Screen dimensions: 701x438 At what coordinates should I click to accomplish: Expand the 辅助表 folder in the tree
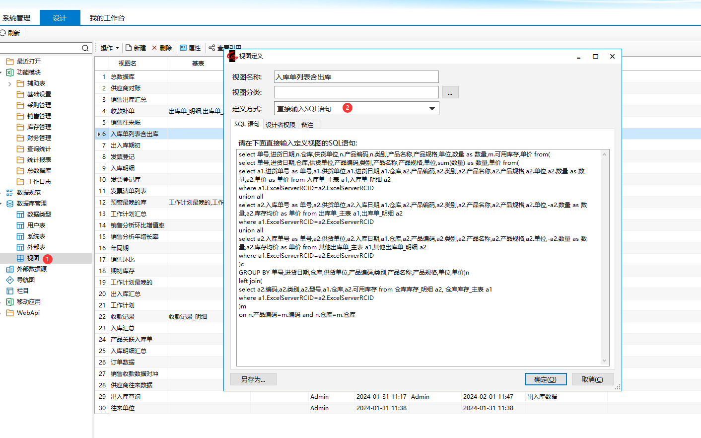[9, 83]
